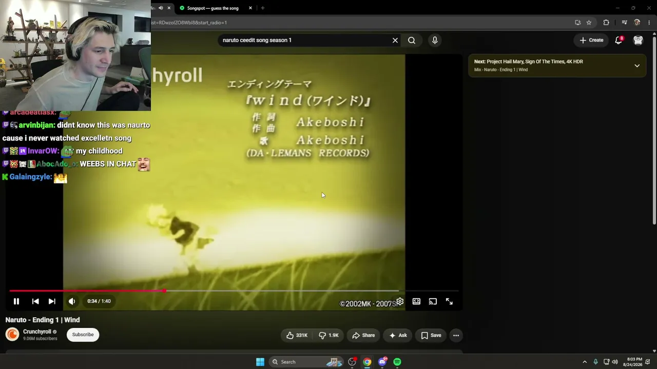Save the video to a playlist
Viewport: 657px width, 369px height.
coord(431,335)
